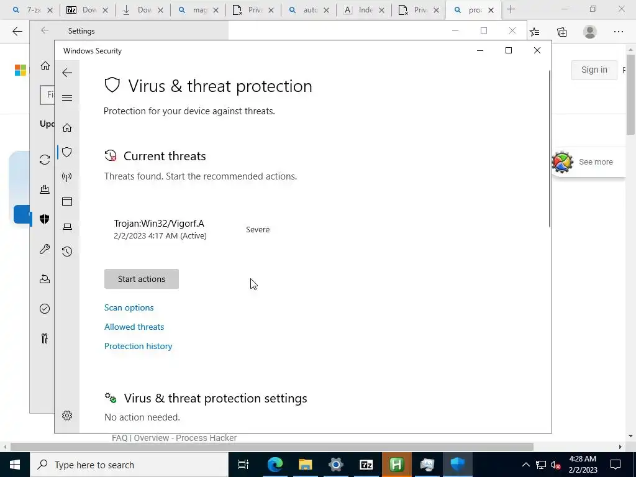Click muted volume tray icon
This screenshot has width=636, height=477.
(555, 465)
